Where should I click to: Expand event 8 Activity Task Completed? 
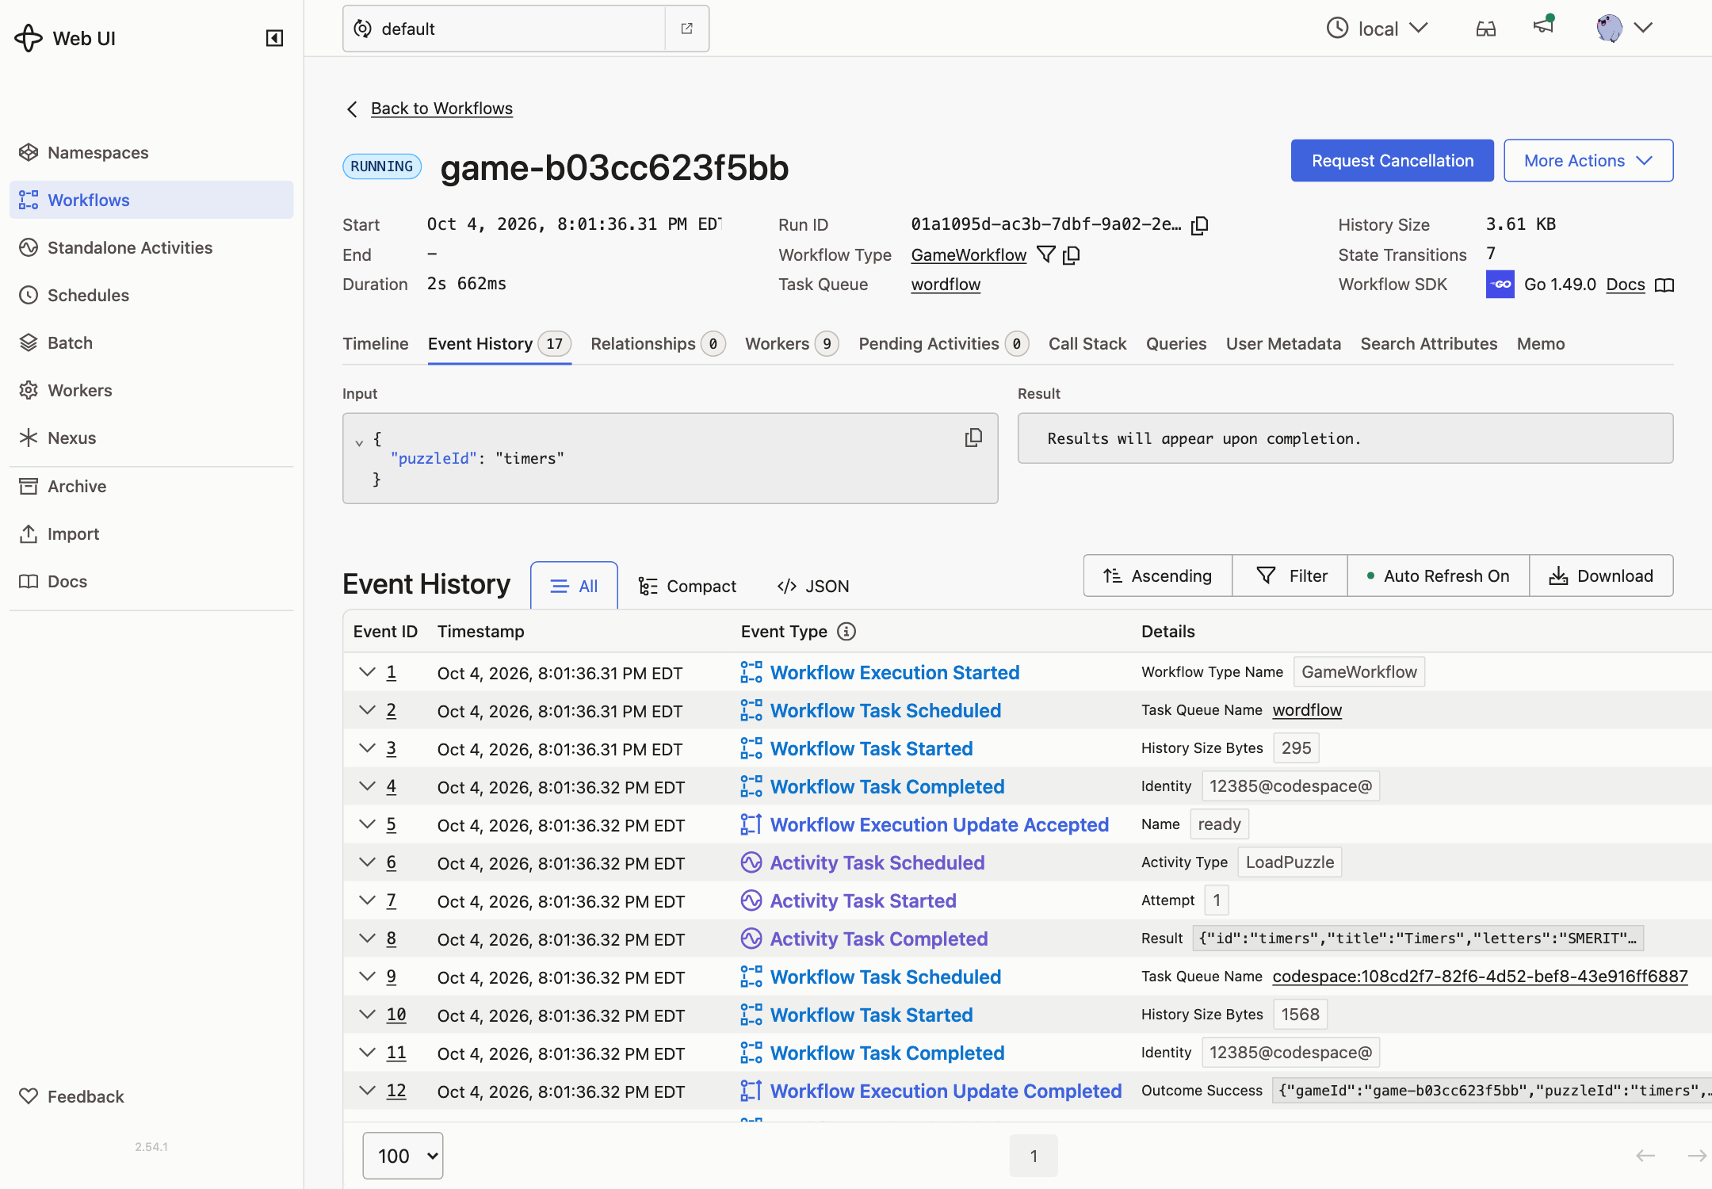[x=366, y=939]
